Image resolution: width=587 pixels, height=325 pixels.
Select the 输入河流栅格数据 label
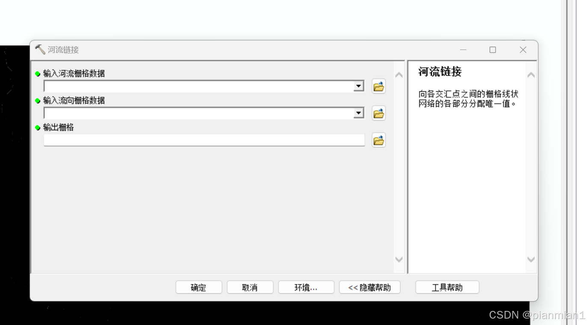tap(74, 73)
